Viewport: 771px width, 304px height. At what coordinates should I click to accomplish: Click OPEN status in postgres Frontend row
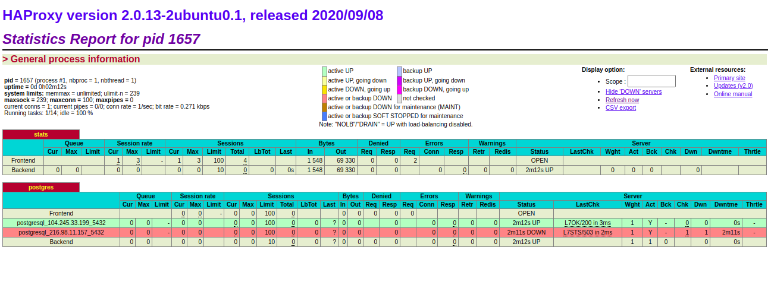[x=526, y=213]
